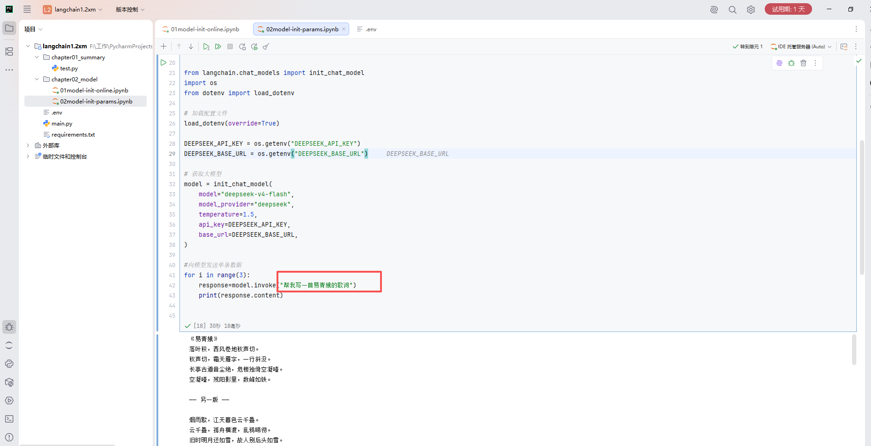Open the Terminal tool window
Viewport: 871px width, 446px height.
(9, 419)
